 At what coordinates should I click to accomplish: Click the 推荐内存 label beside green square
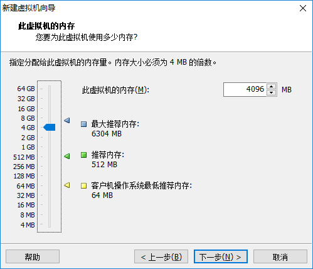(108, 155)
